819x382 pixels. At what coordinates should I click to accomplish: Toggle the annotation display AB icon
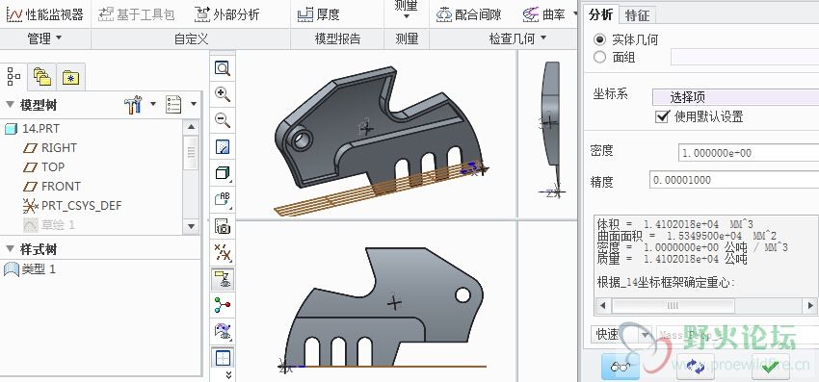(x=223, y=199)
